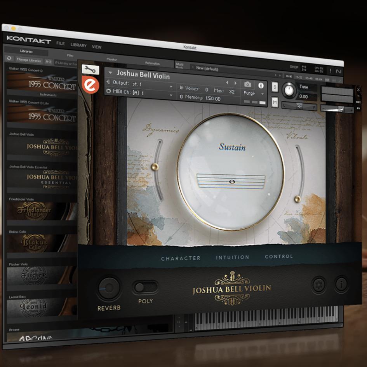Select the 49-64 rack page

tap(318, 79)
